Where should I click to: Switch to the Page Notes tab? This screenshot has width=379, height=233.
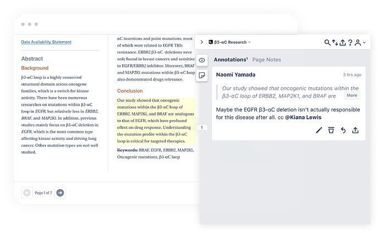click(266, 59)
